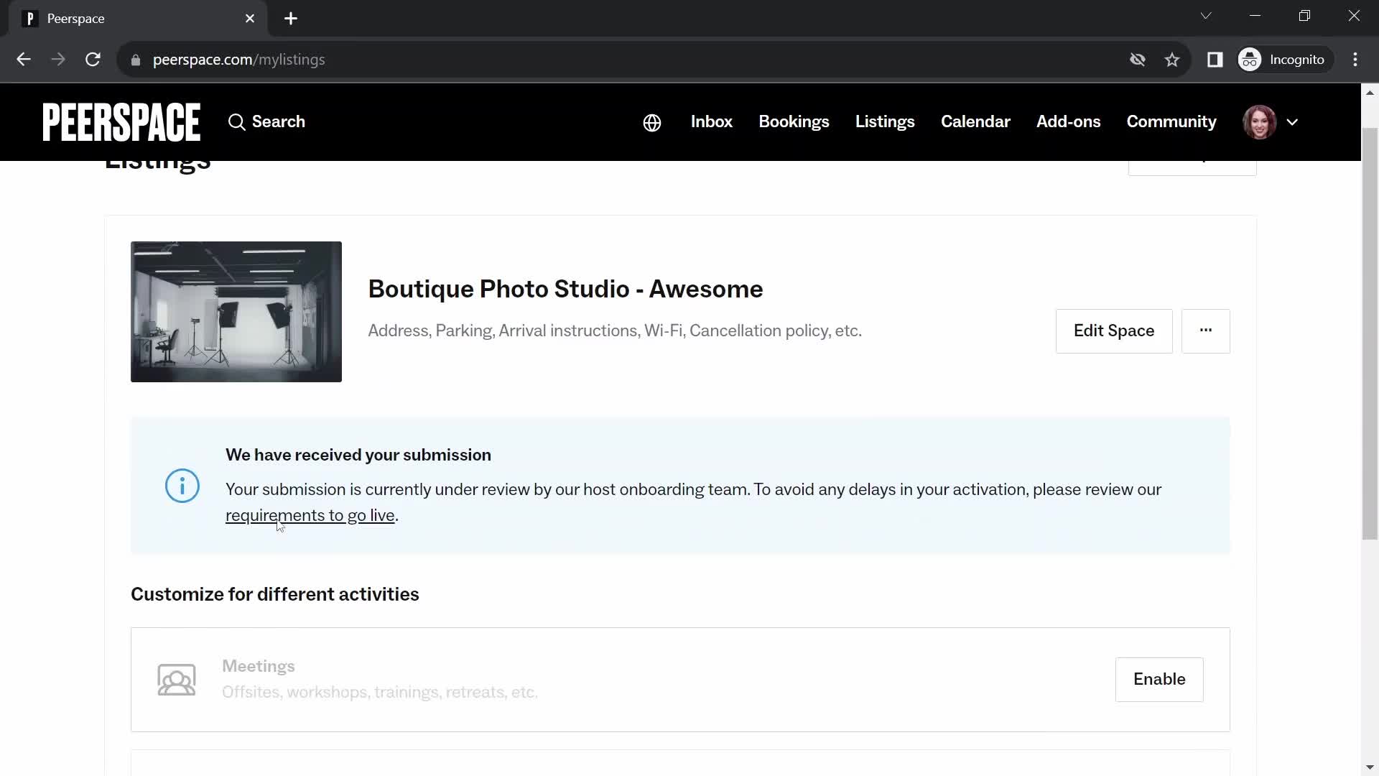Open the Search tool
The width and height of the screenshot is (1379, 776).
point(266,121)
